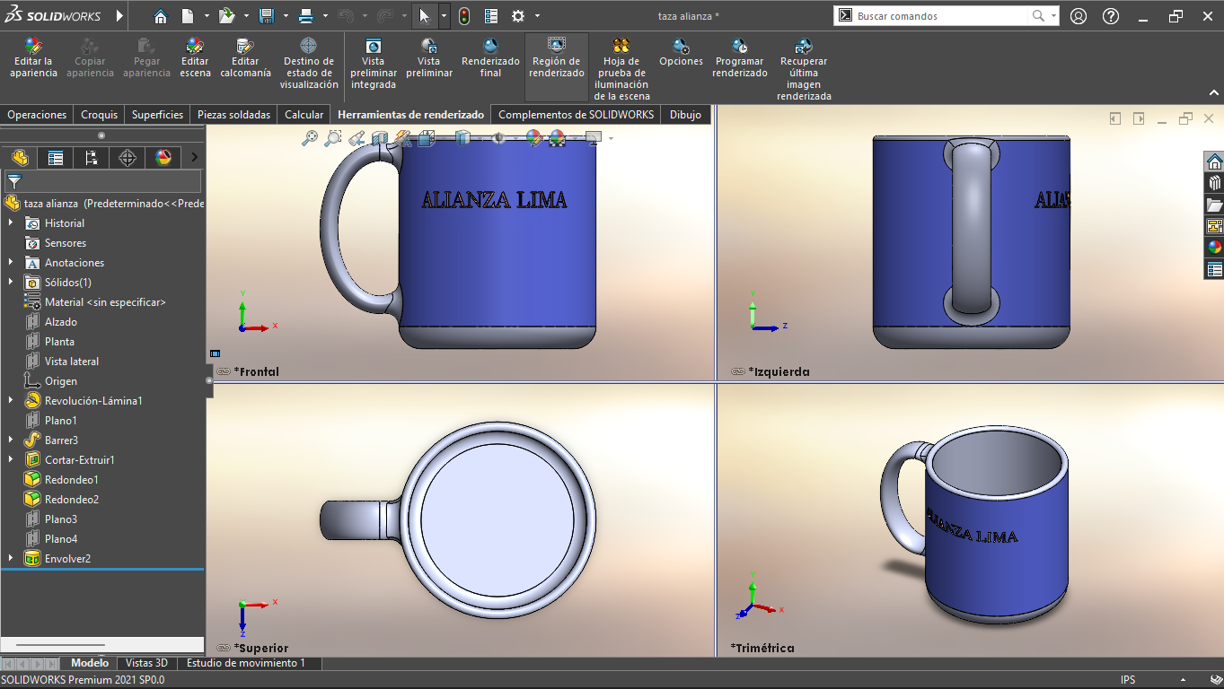Viewport: 1224px width, 689px height.
Task: Click the user login icon
Action: [x=1079, y=16]
